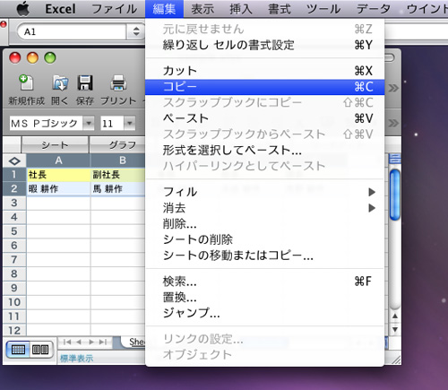Choose 繰り返し セルの書式設定
The height and width of the screenshot is (390, 448).
coord(264,45)
